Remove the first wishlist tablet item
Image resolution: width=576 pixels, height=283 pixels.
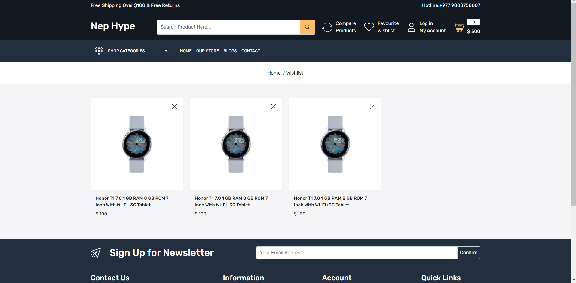[174, 106]
